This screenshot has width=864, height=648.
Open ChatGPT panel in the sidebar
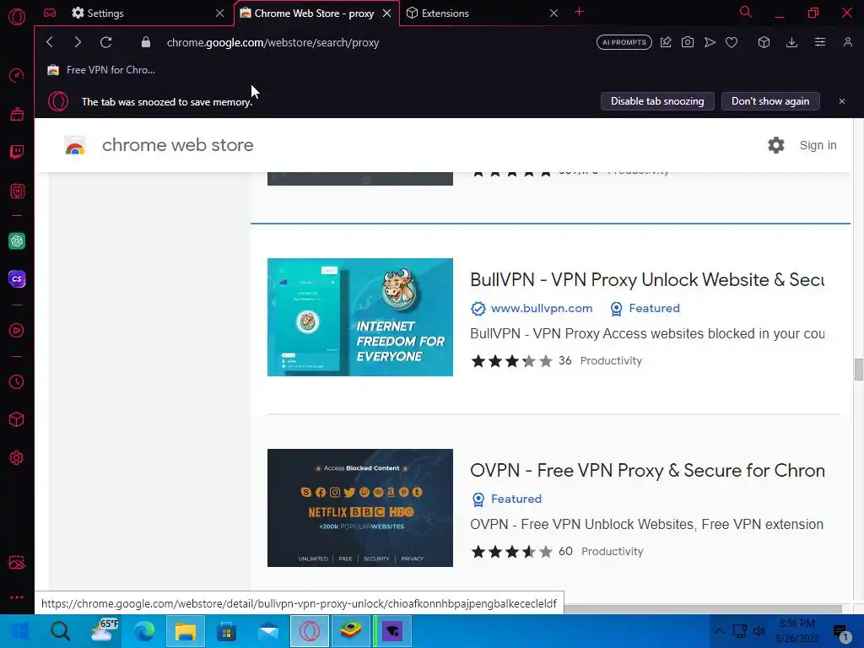[x=17, y=240]
